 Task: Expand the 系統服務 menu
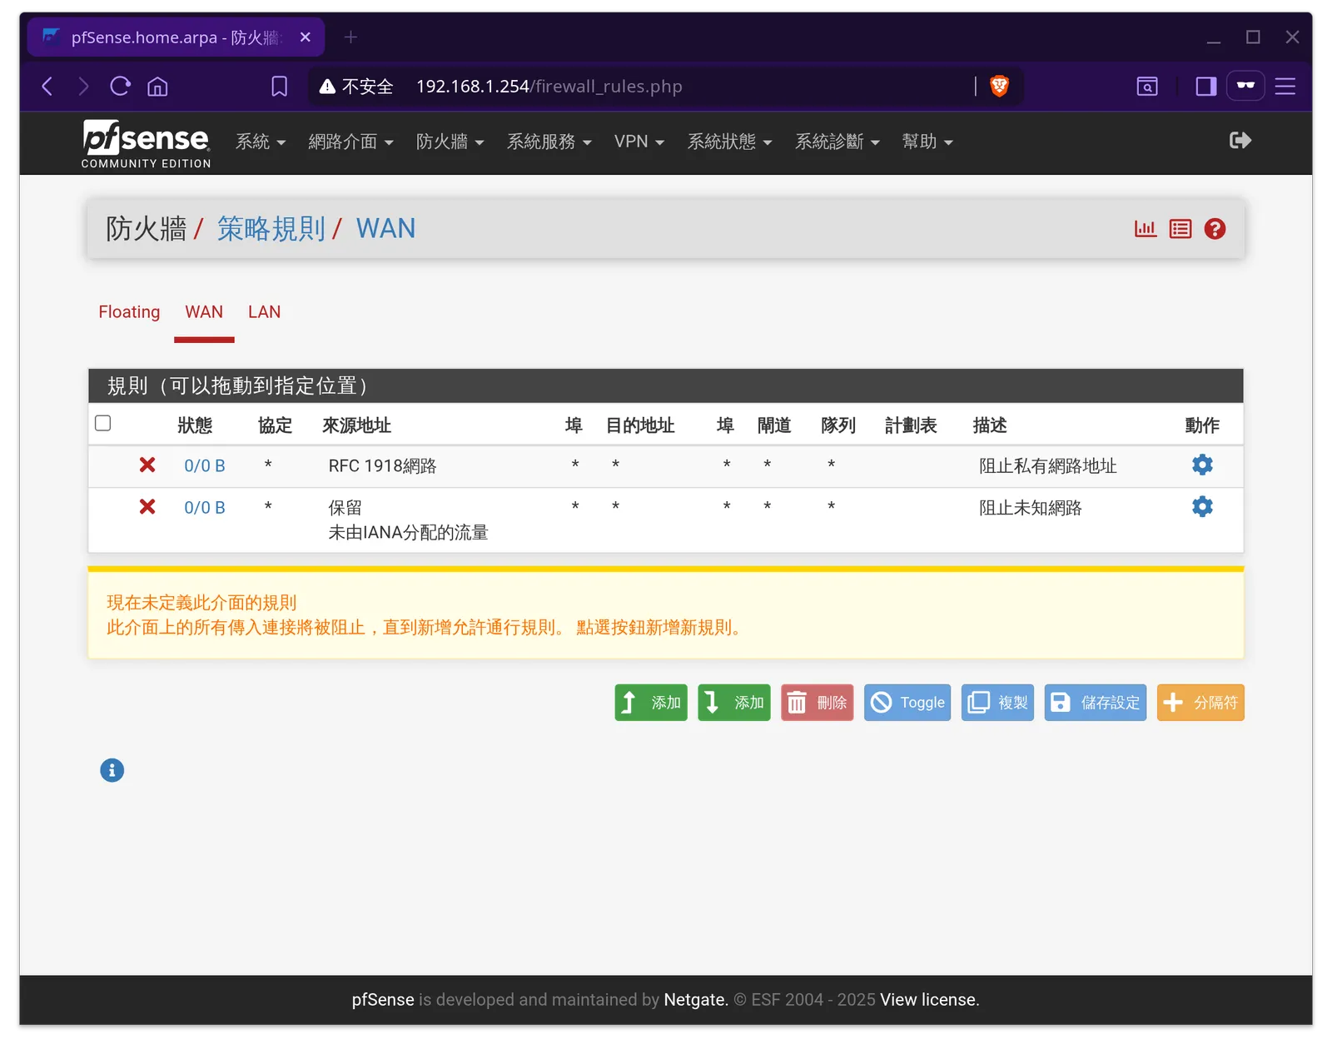(549, 142)
